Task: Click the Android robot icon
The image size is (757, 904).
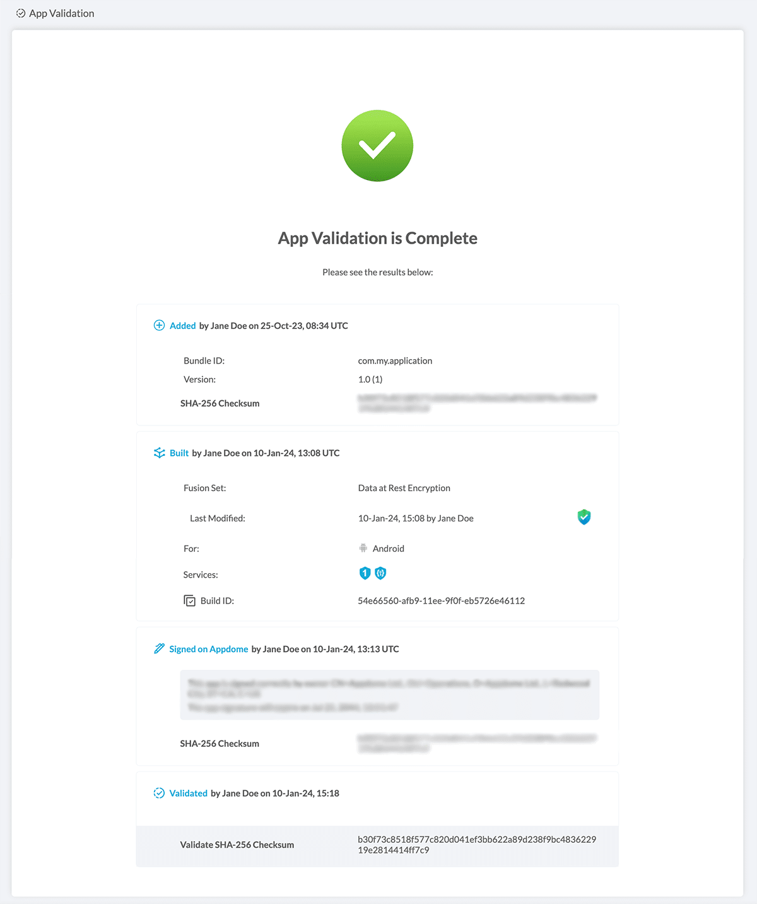Action: [x=363, y=548]
